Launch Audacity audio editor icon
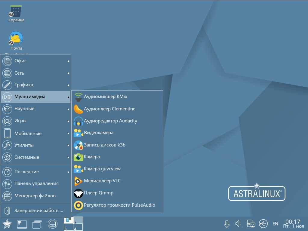The image size is (308, 231). [x=79, y=121]
